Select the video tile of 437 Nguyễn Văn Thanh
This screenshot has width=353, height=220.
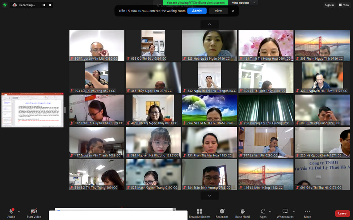(x=97, y=142)
